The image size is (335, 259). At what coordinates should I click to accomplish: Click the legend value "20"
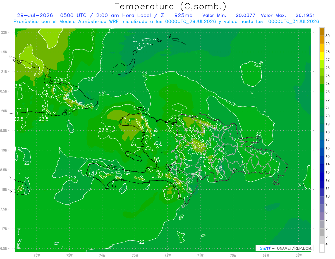point(328,116)
